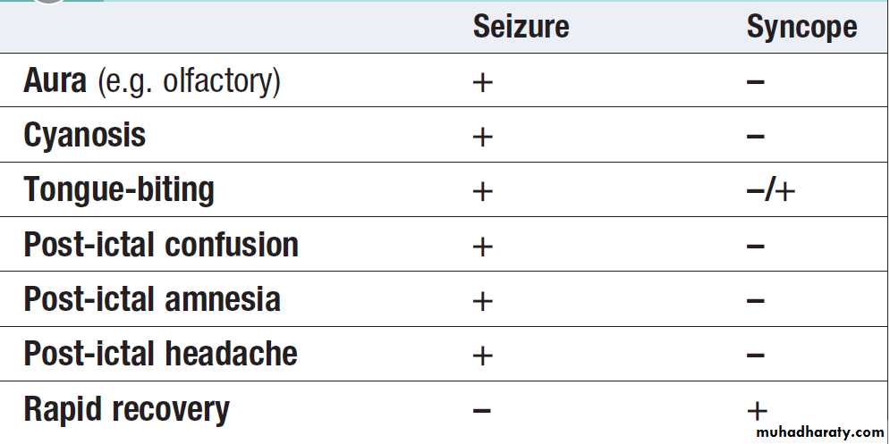Click the Seizure column header

pyautogui.click(x=521, y=27)
